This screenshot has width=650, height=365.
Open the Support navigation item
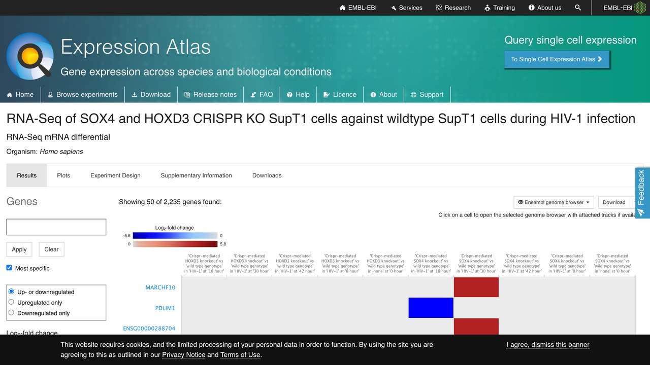(x=427, y=94)
